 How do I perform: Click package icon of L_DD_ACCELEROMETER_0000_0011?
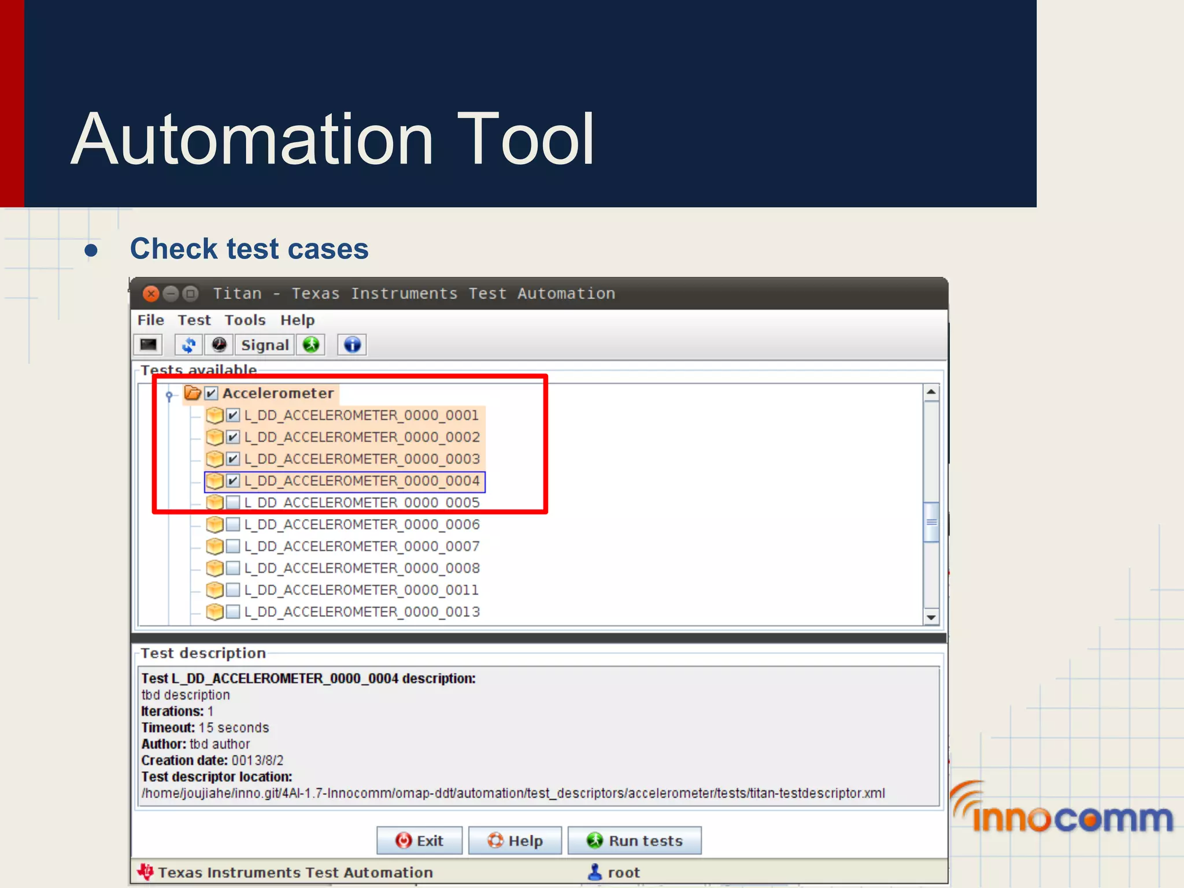coord(214,590)
